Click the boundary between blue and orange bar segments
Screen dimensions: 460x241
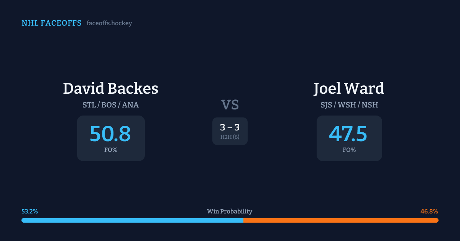click(x=243, y=220)
